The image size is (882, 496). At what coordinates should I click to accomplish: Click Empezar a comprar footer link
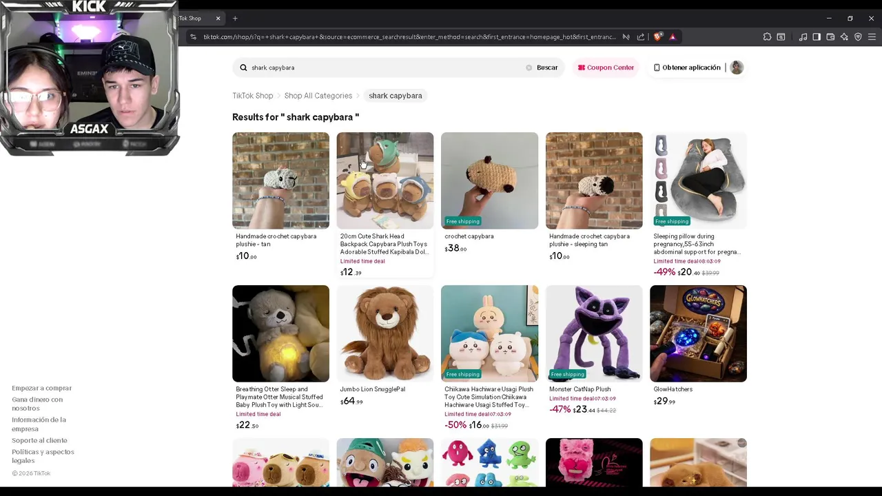[x=41, y=388]
